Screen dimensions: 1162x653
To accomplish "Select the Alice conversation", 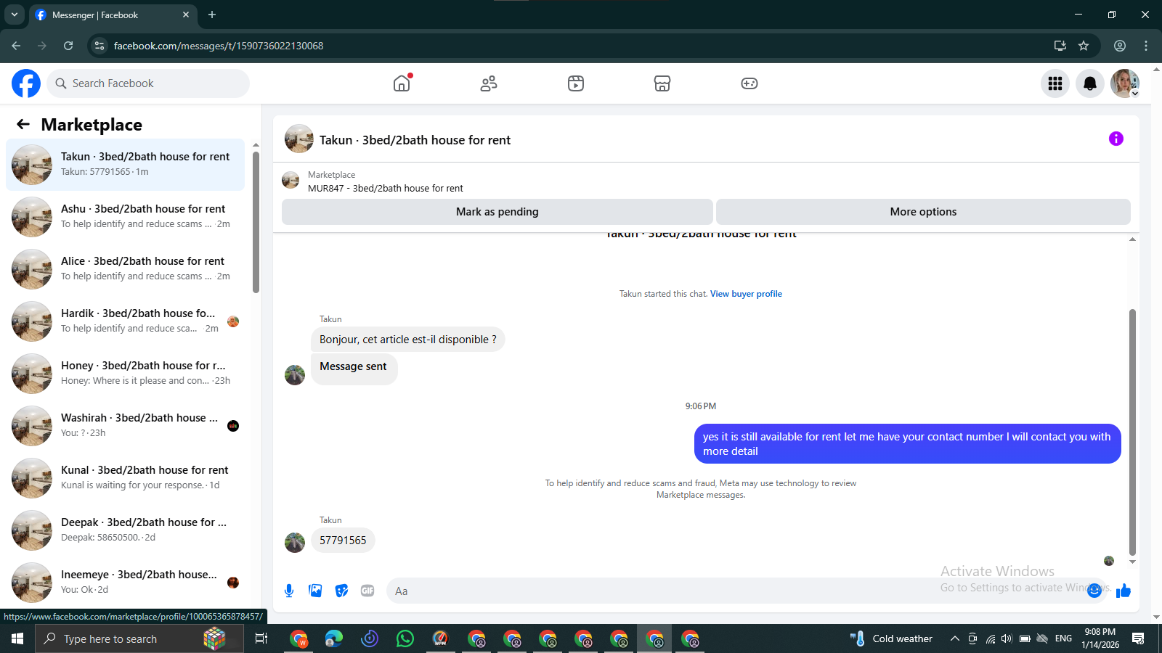I will tap(126, 269).
